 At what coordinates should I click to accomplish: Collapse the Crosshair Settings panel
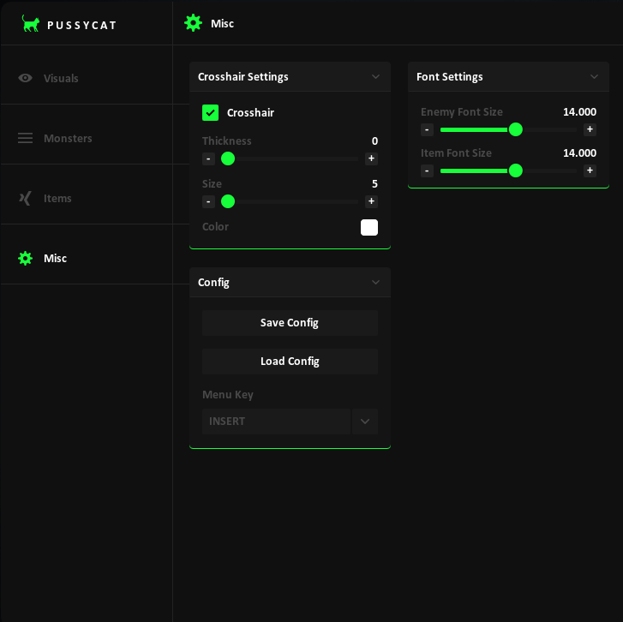[375, 76]
